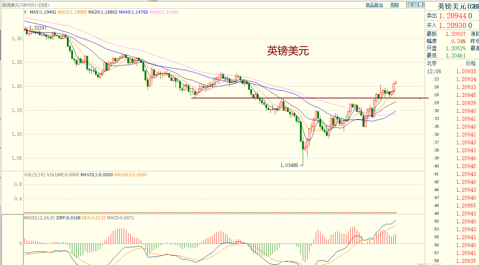Click the 最新 latest price 1.20937

pos(456,34)
